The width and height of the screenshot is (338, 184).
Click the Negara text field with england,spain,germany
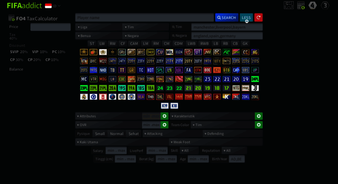(227, 36)
